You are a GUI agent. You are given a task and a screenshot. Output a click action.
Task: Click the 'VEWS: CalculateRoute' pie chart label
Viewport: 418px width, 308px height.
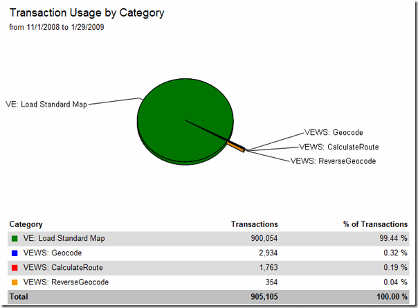[339, 147]
